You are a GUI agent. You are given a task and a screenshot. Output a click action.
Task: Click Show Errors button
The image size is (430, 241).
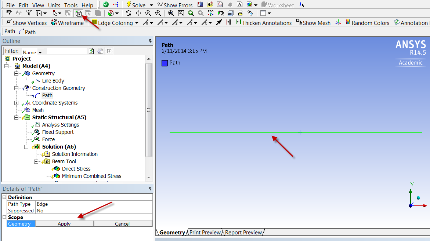pyautogui.click(x=175, y=5)
